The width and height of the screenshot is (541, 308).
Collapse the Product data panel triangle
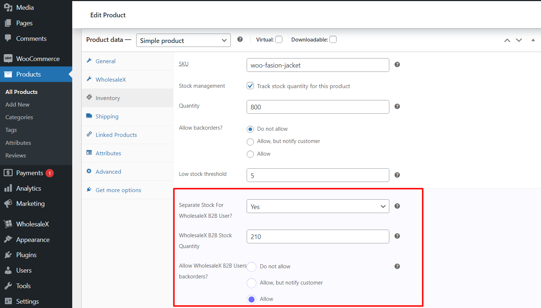(533, 40)
